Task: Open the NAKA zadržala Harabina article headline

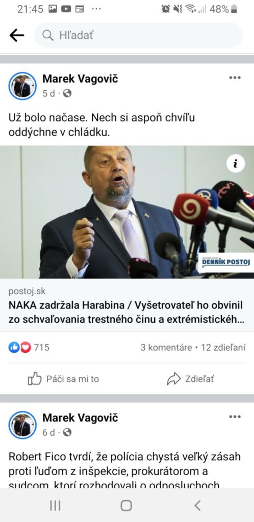Action: point(126,312)
